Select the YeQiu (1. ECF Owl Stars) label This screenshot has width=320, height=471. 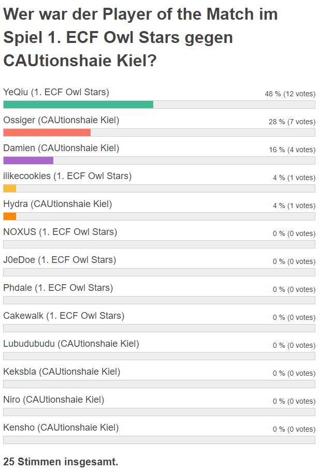tap(56, 92)
